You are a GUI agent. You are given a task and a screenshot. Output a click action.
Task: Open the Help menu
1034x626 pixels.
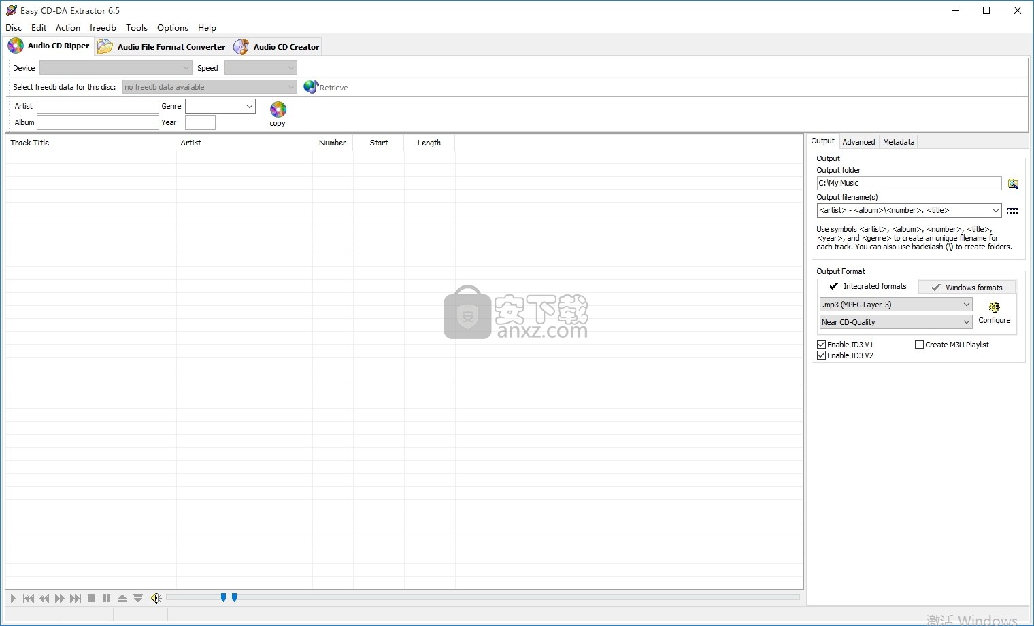coord(207,28)
